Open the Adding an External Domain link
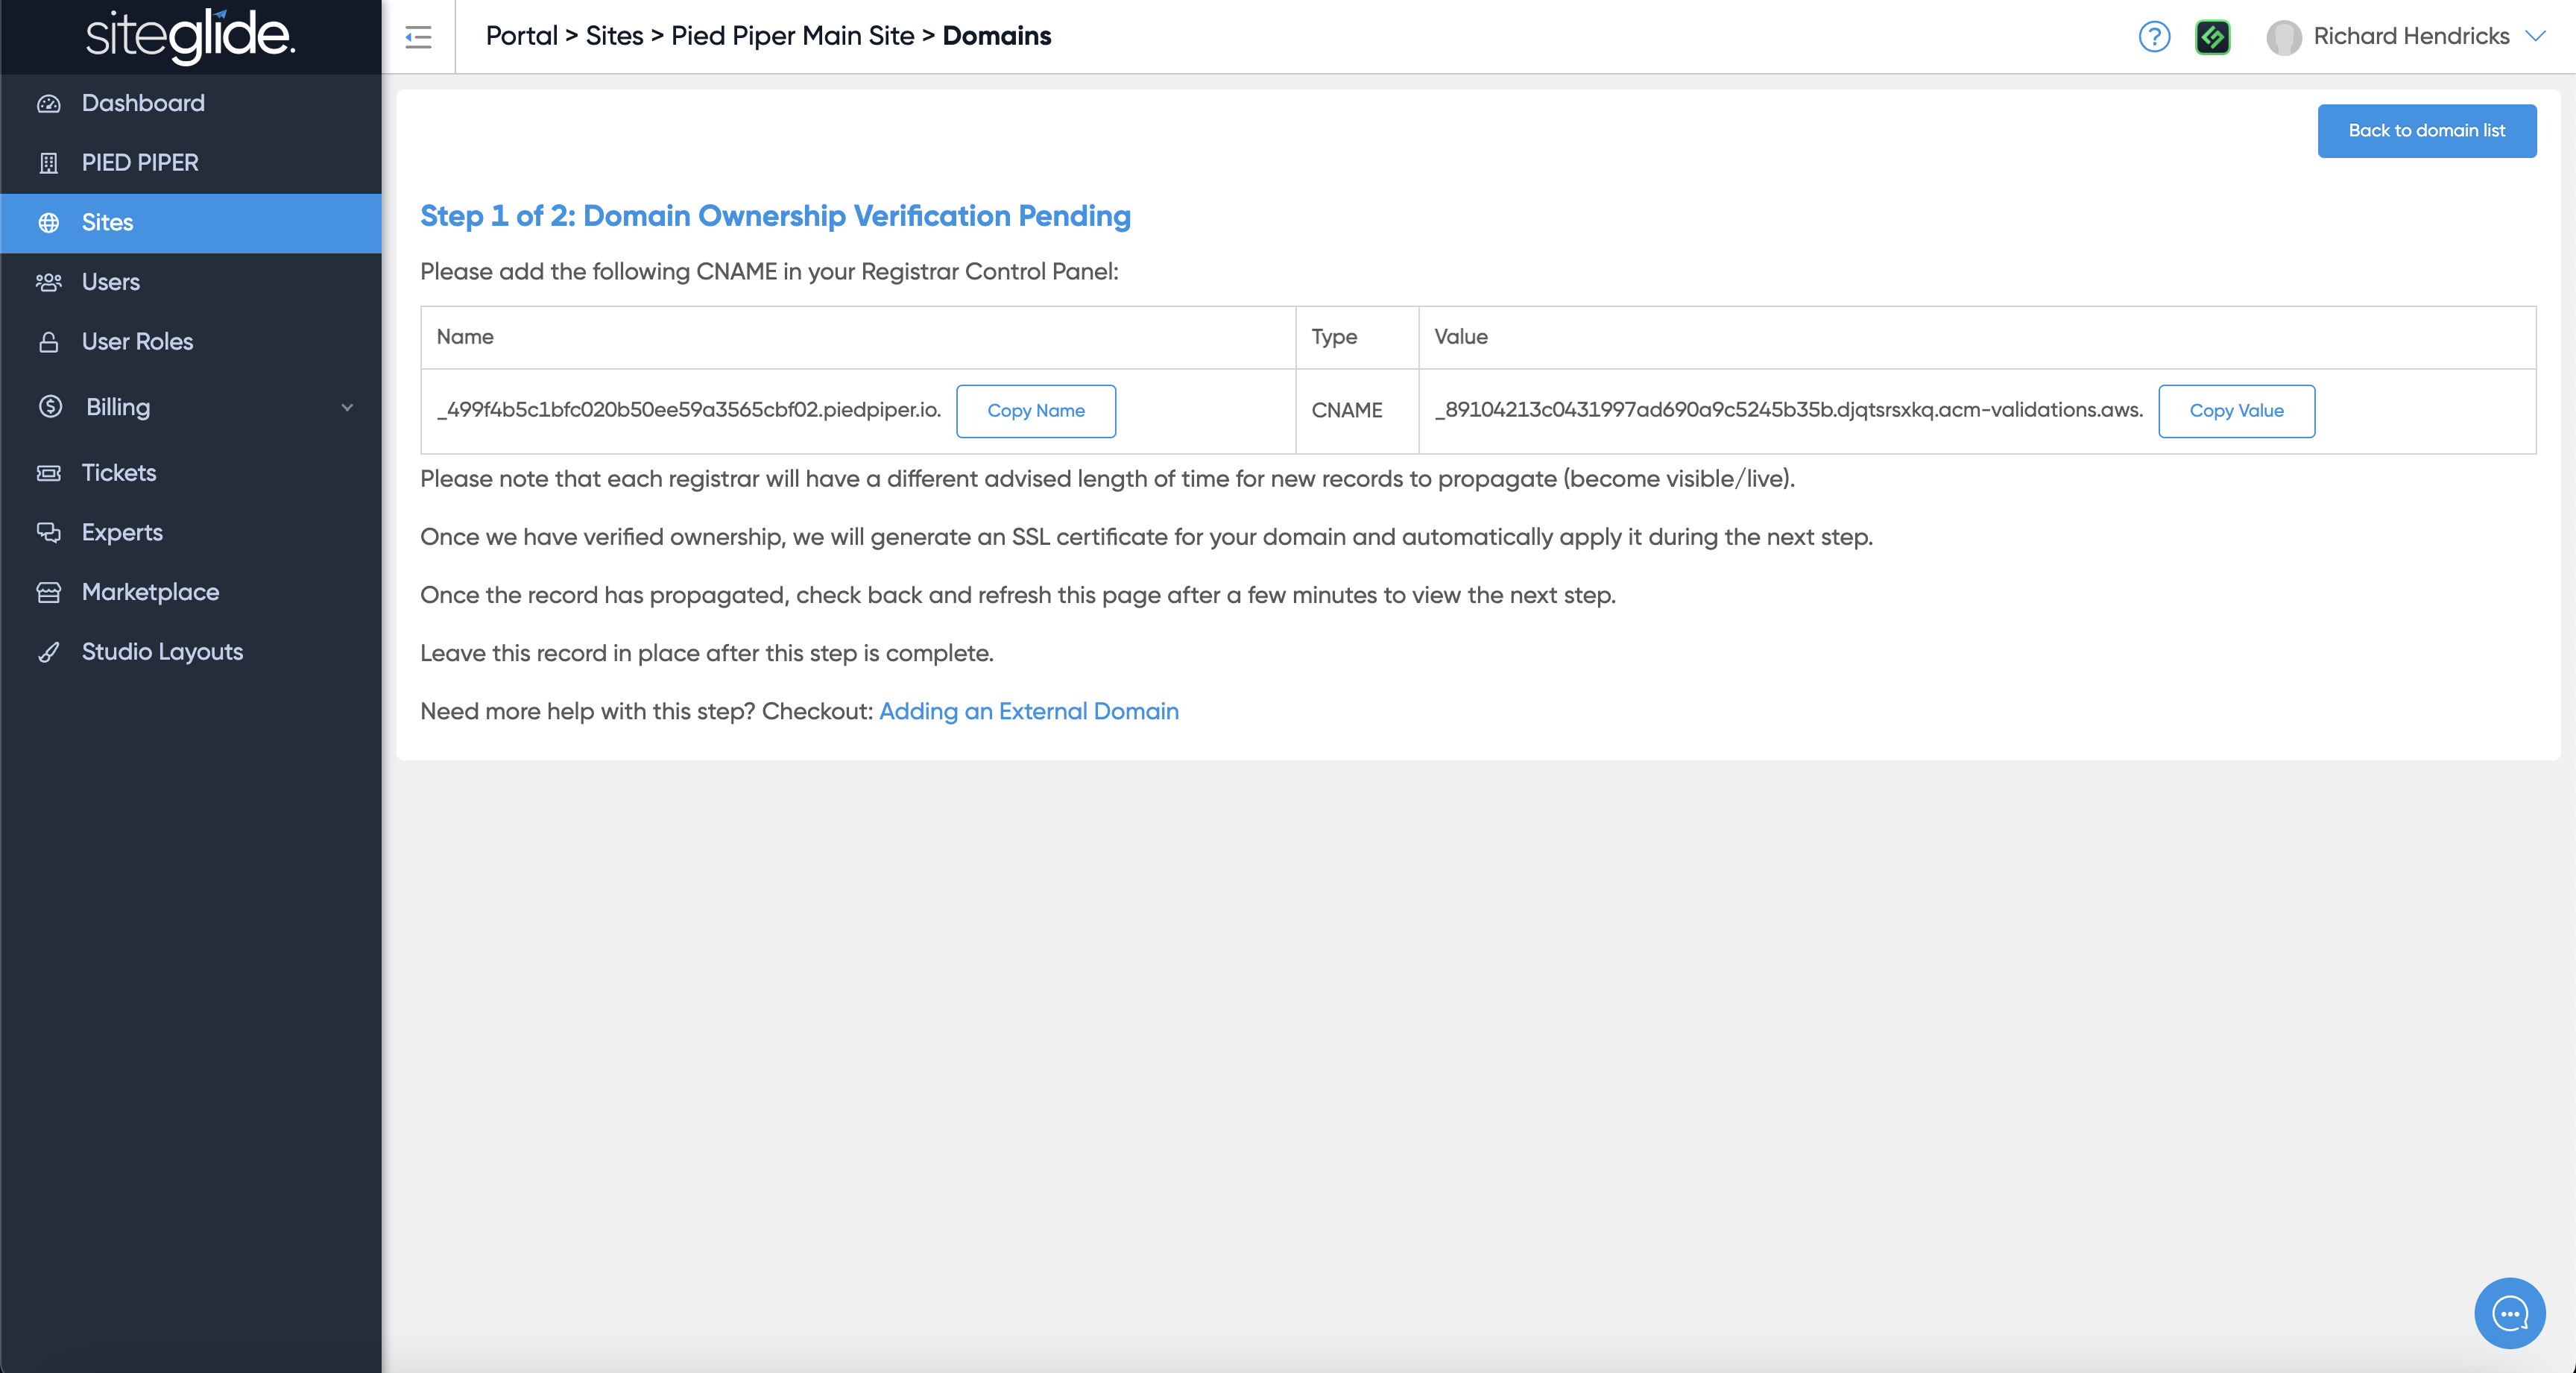This screenshot has width=2576, height=1373. tap(1028, 711)
